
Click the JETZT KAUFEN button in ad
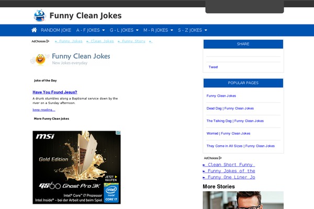pyautogui.click(x=111, y=178)
